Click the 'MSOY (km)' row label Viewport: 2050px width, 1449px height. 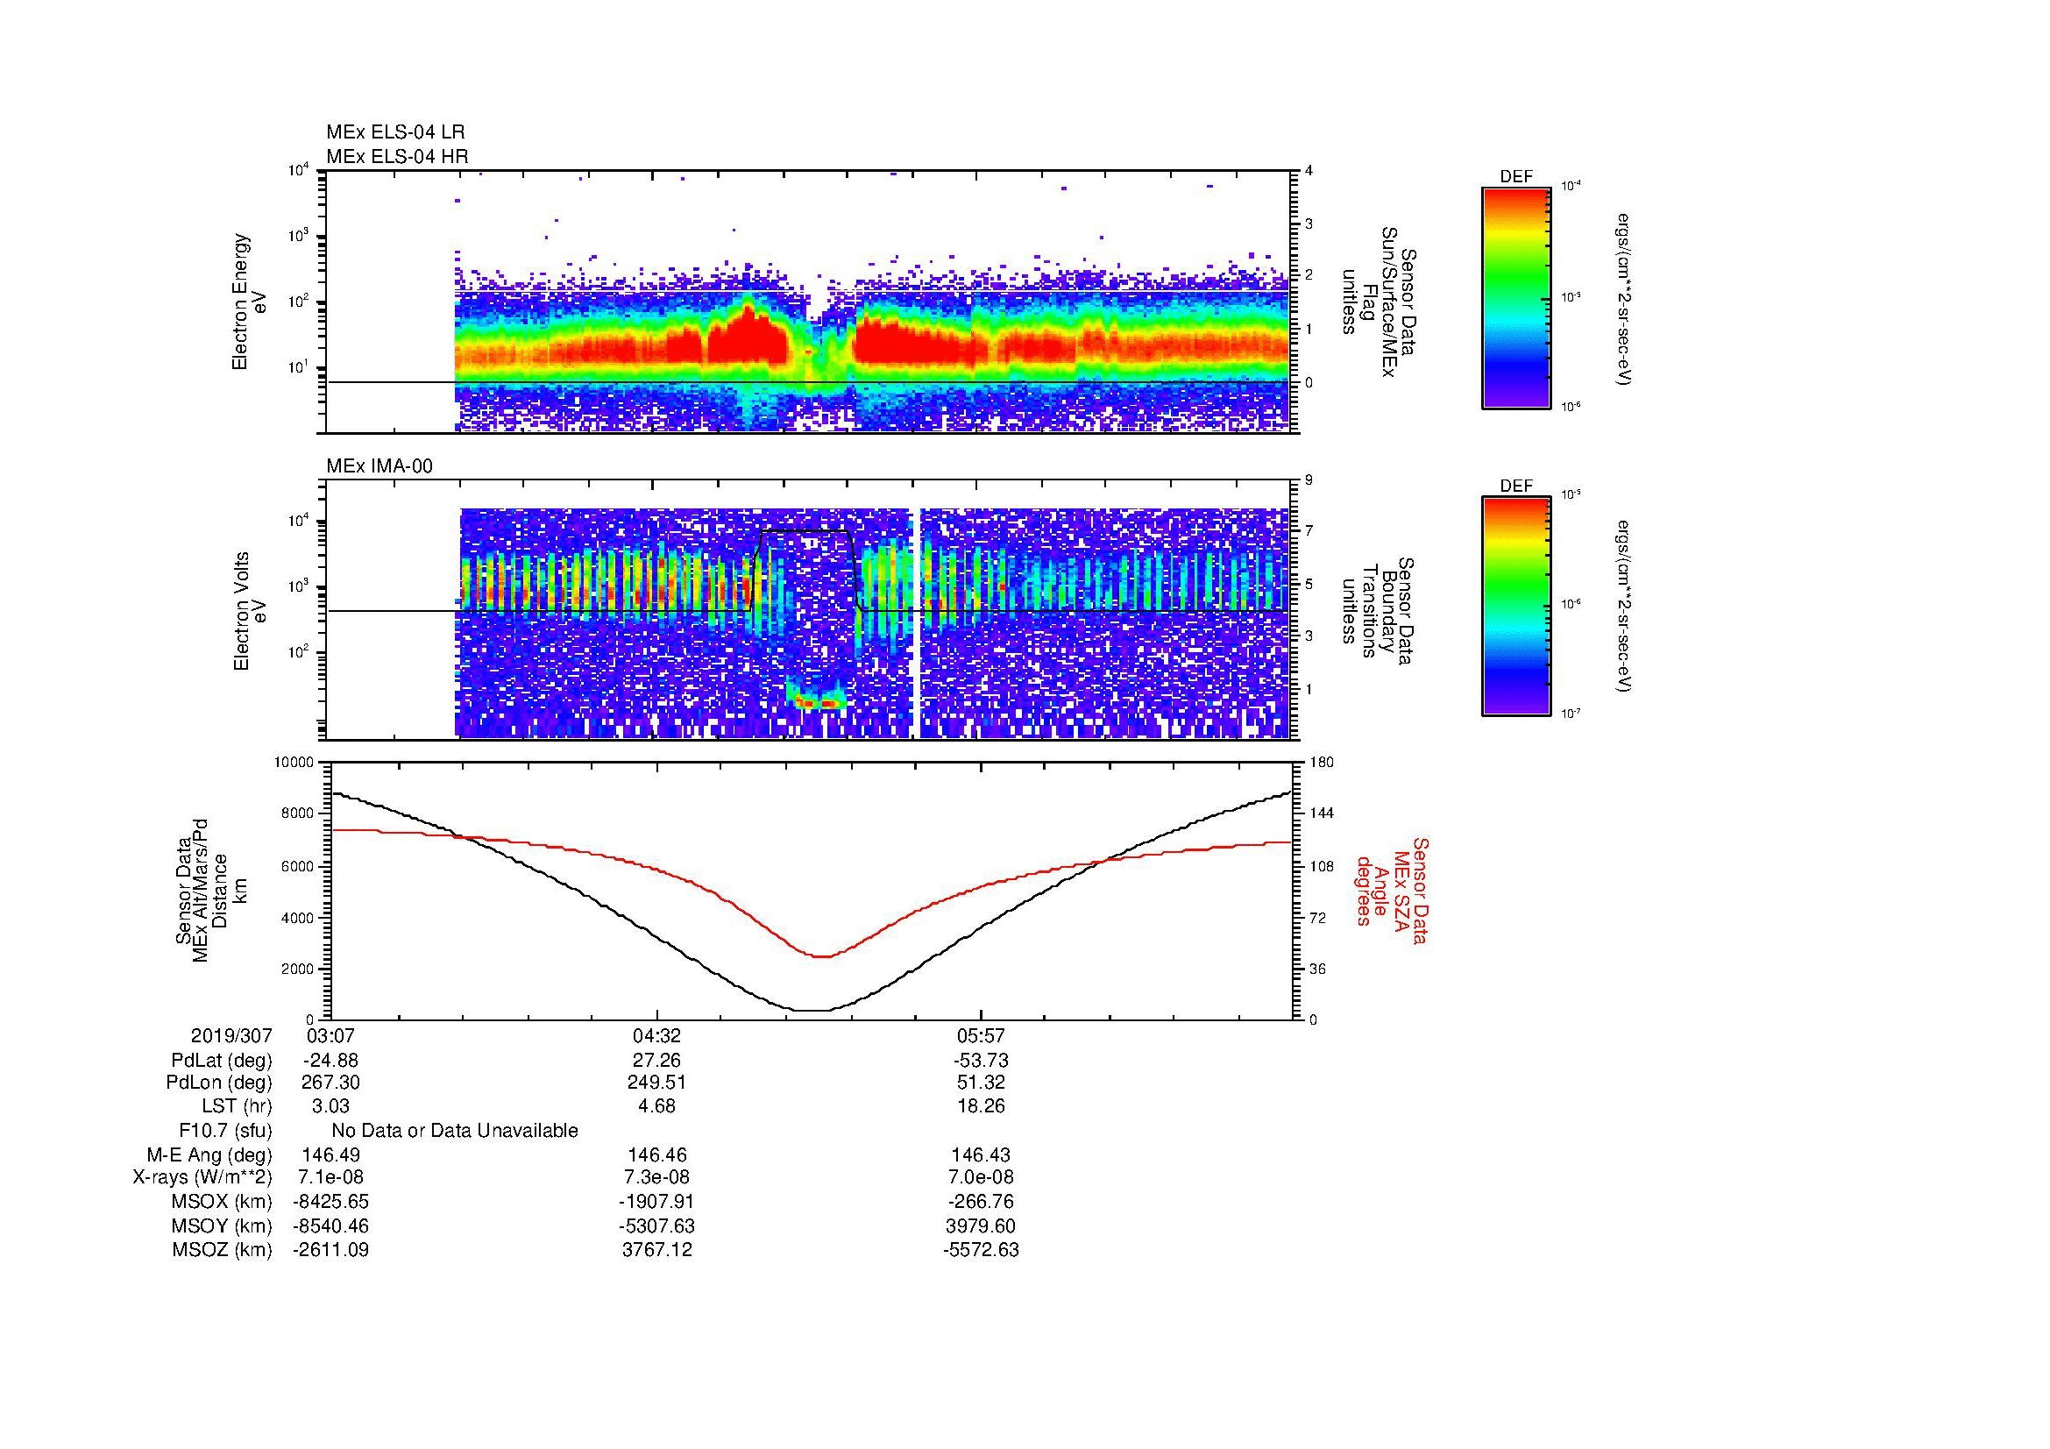click(223, 1225)
